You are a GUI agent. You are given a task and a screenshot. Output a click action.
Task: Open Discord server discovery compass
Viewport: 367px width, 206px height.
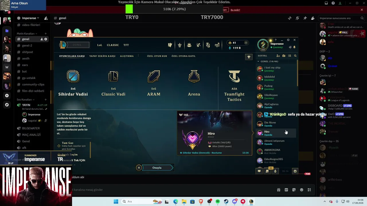point(7,105)
